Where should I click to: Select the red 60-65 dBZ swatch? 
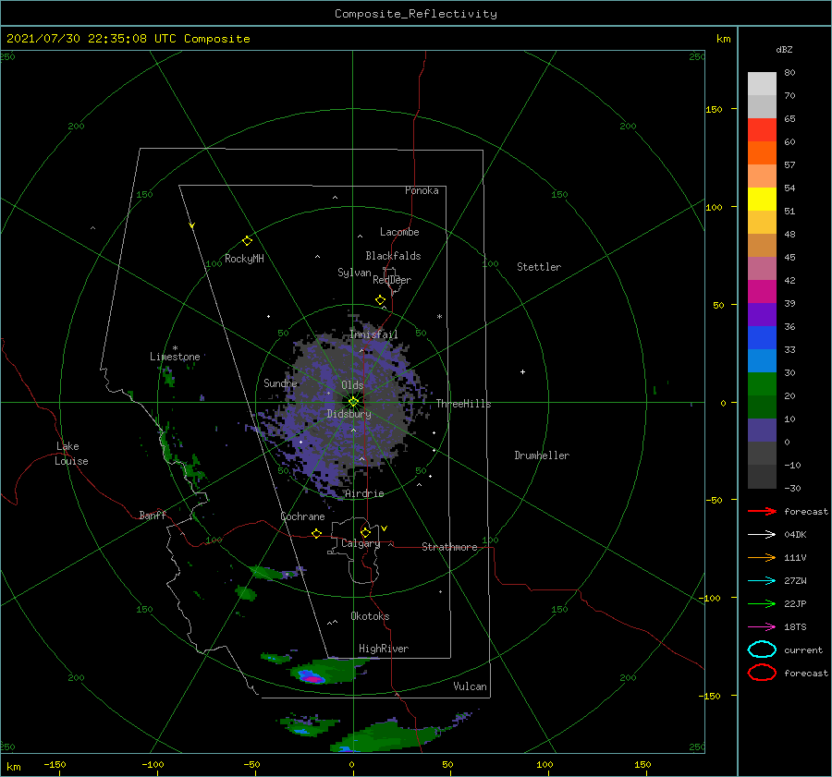[762, 130]
